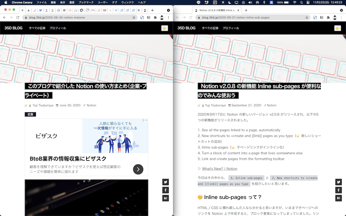Click the Notion tag on the left article

[x=91, y=105]
